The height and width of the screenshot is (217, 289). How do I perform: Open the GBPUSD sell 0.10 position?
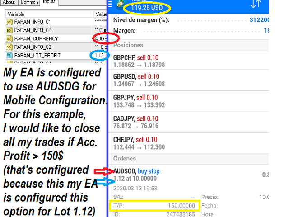coord(189,80)
